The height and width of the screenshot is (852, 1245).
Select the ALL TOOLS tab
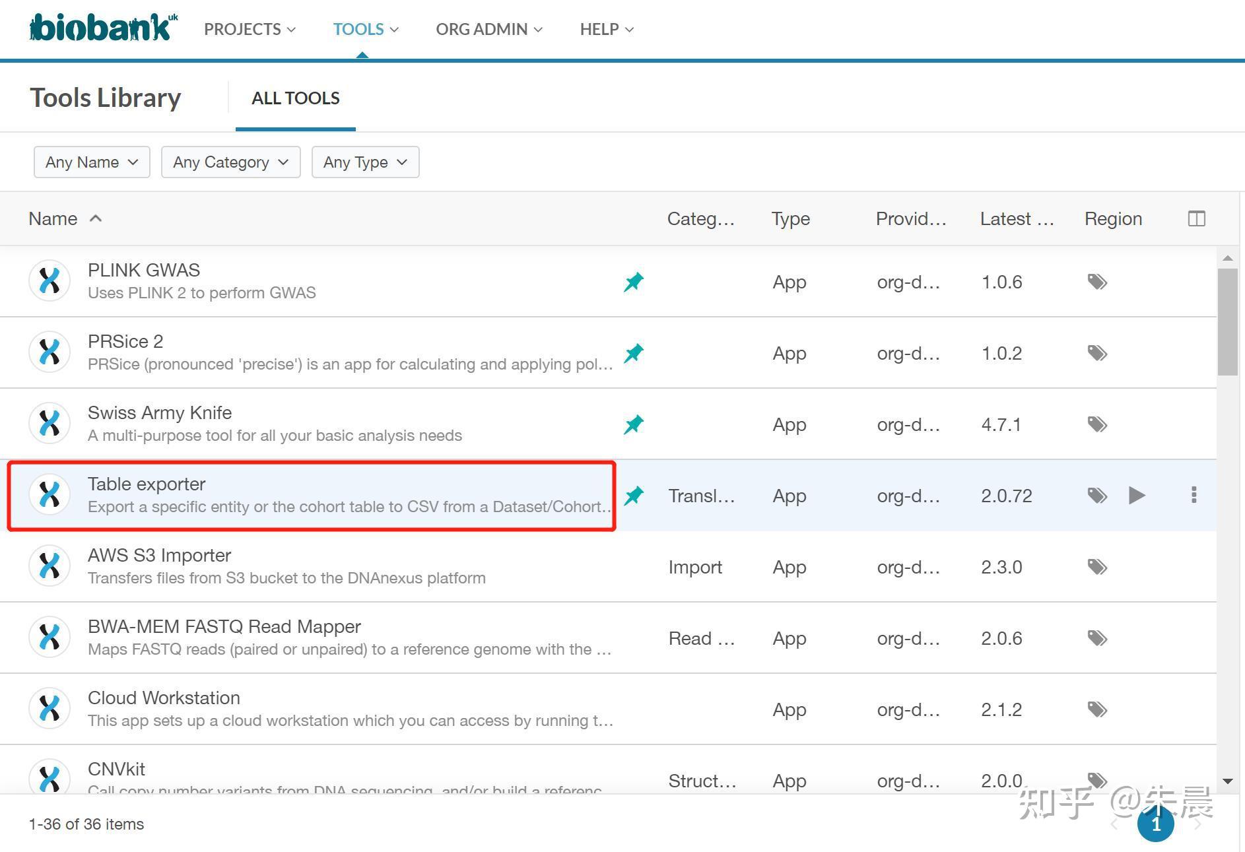(x=295, y=98)
